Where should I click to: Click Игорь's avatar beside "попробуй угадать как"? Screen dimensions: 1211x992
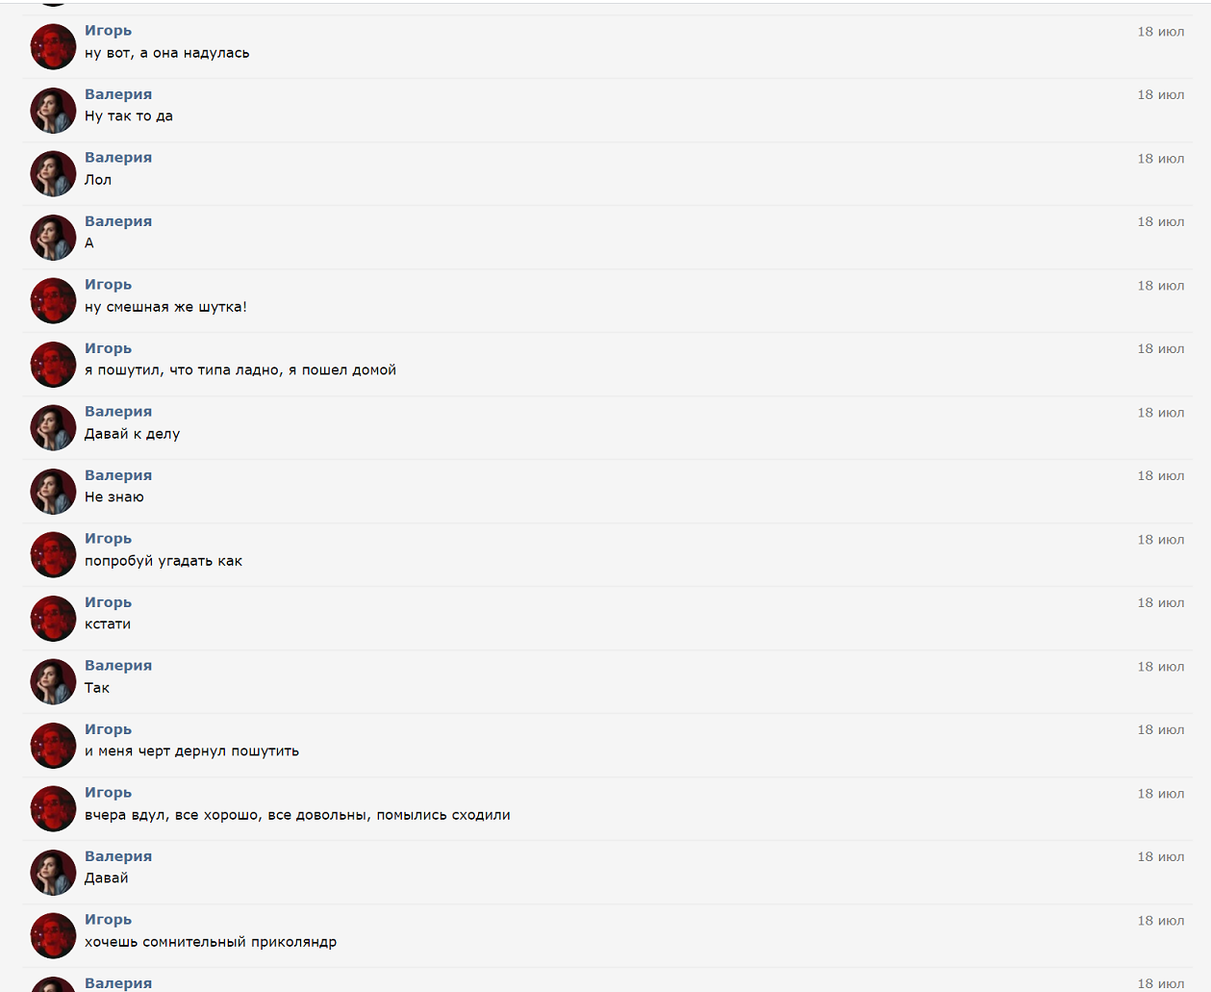pyautogui.click(x=53, y=555)
